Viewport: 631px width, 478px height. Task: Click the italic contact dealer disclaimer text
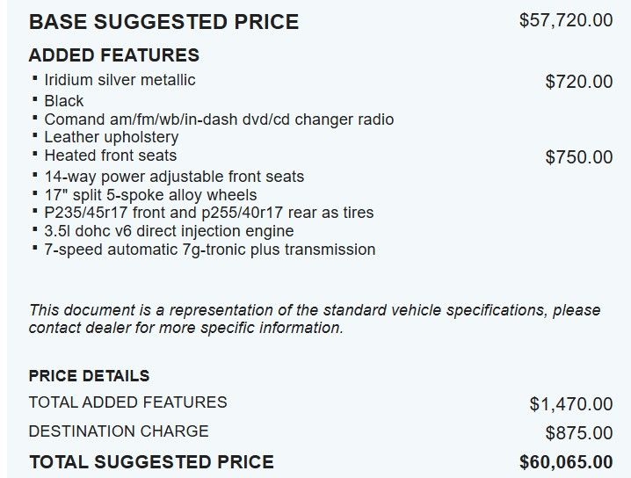[x=315, y=319]
